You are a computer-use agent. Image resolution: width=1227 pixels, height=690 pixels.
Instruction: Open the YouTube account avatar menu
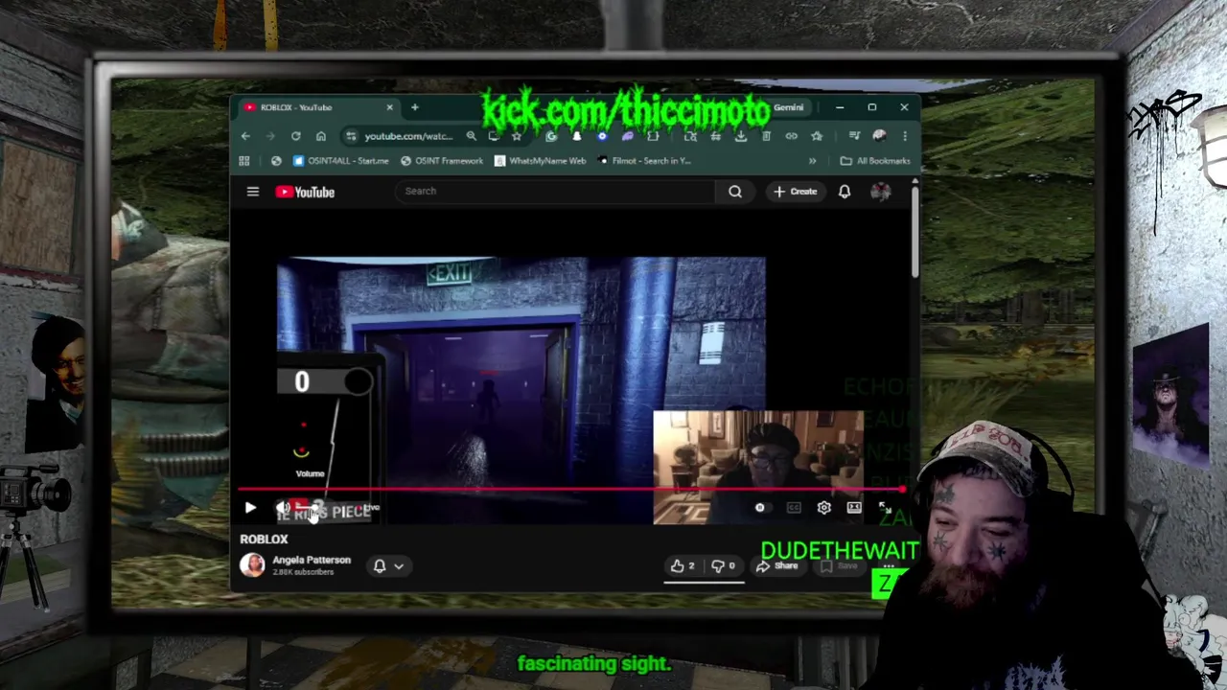[x=880, y=192]
